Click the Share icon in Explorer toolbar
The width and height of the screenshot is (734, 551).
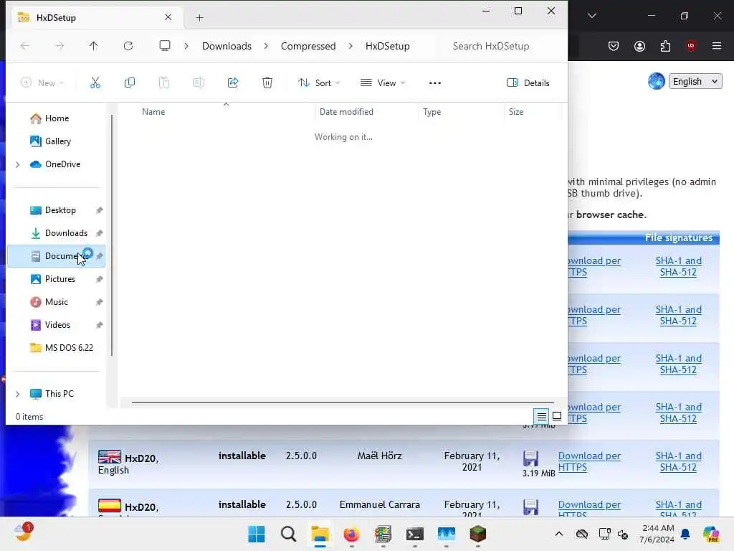point(233,83)
